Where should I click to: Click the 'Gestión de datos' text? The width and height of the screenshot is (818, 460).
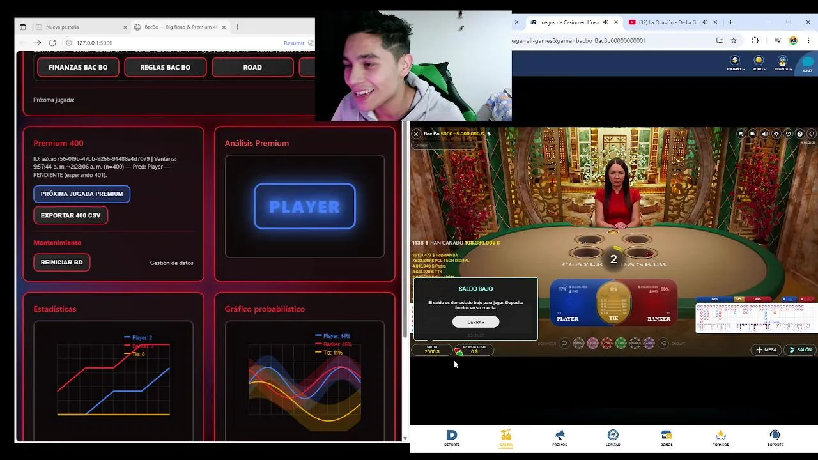click(x=171, y=263)
